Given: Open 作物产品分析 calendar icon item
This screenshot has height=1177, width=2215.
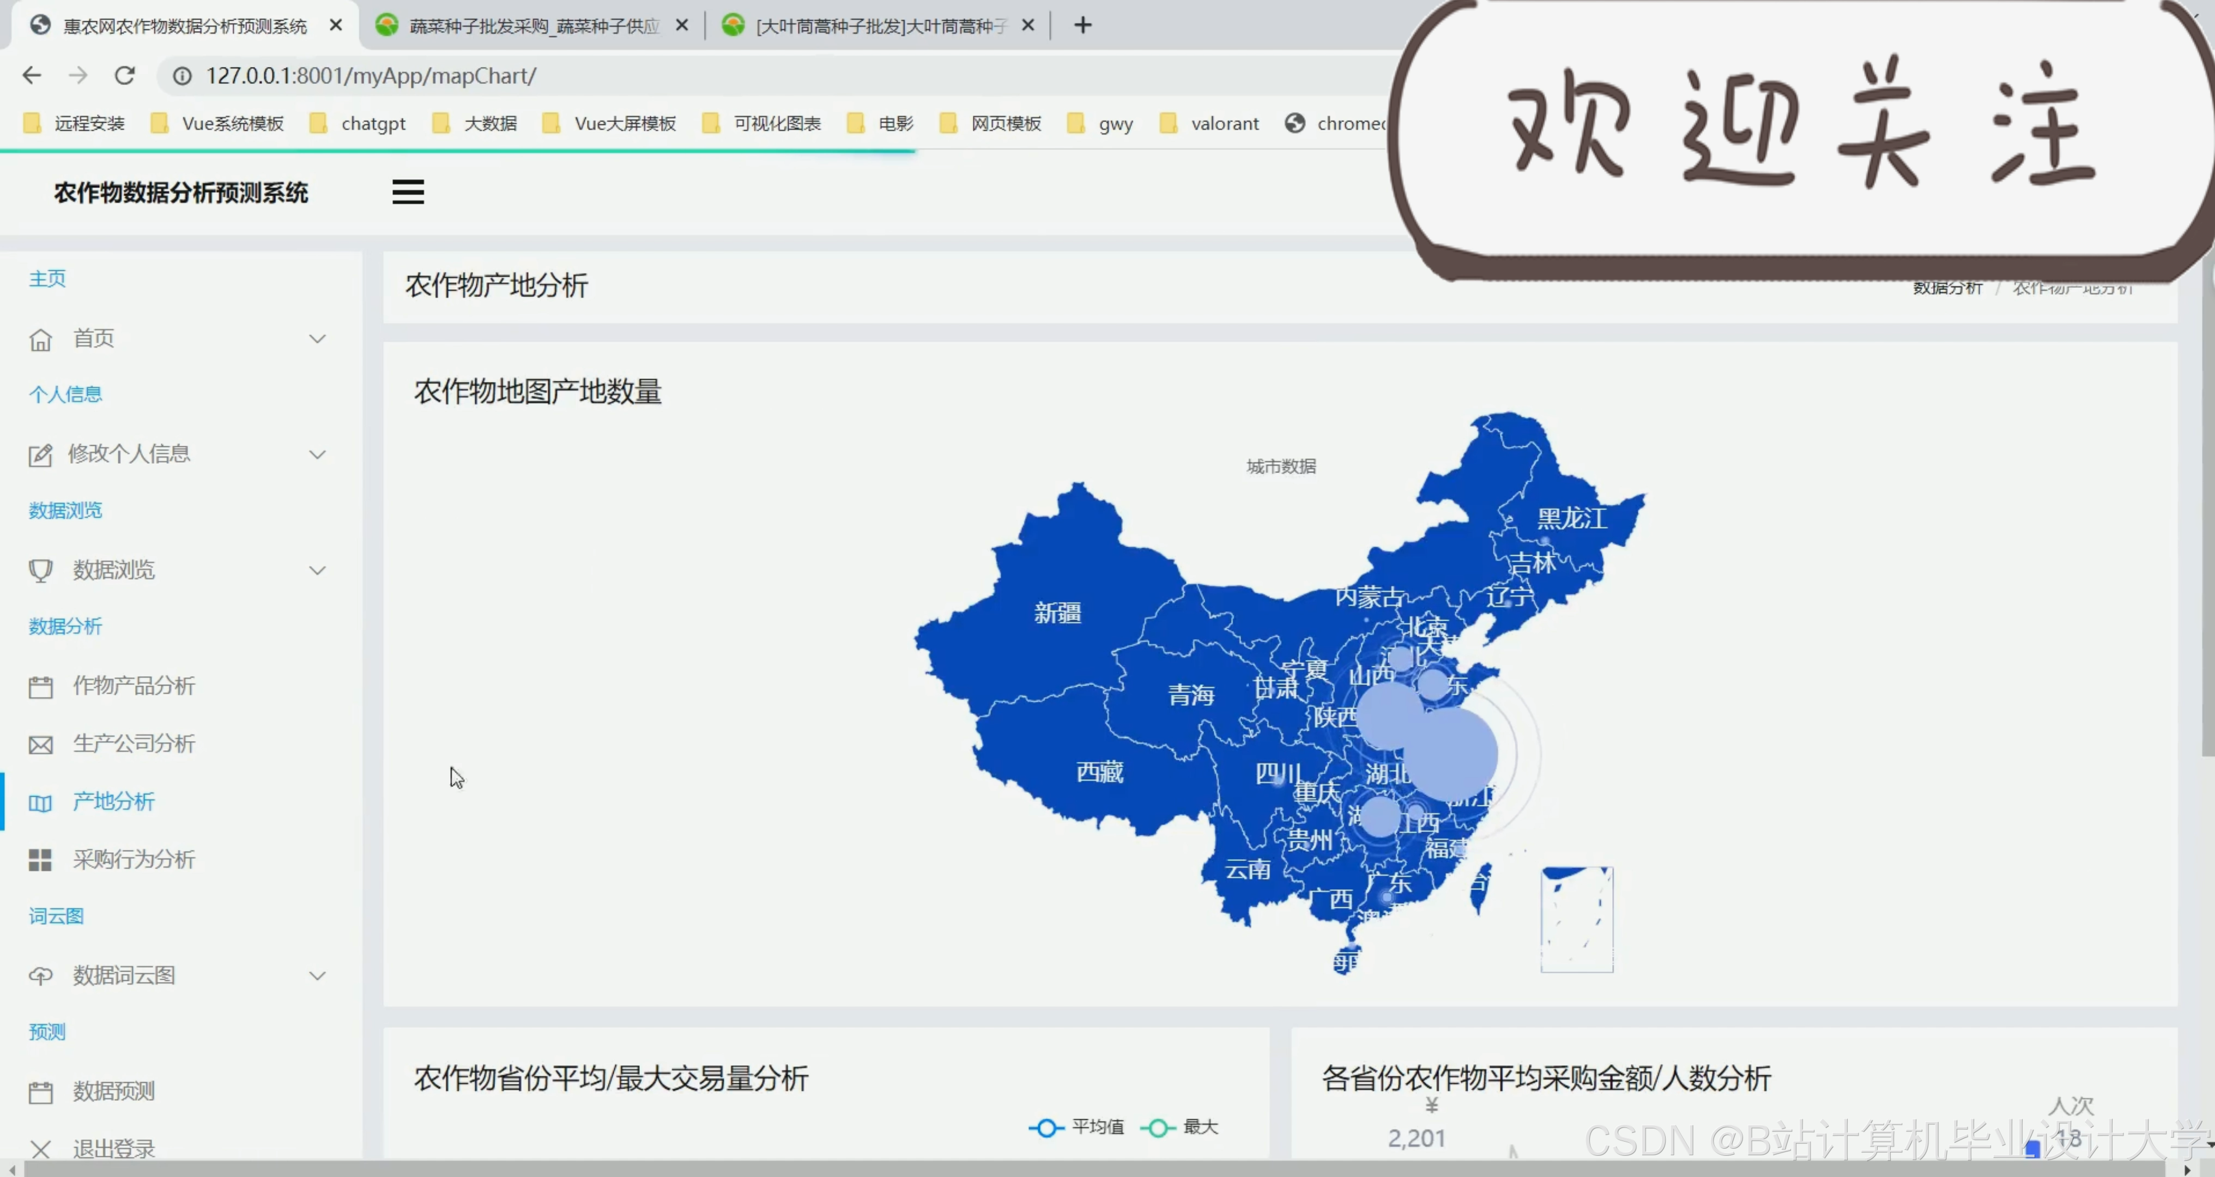Looking at the screenshot, I should pos(40,687).
